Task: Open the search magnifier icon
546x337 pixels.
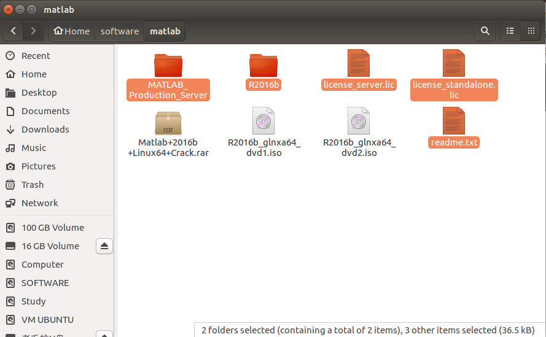Action: tap(485, 31)
